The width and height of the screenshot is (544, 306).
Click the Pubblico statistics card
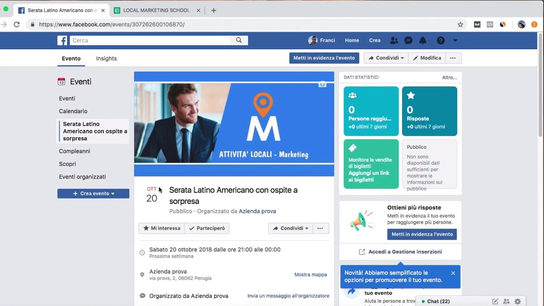[x=430, y=164]
